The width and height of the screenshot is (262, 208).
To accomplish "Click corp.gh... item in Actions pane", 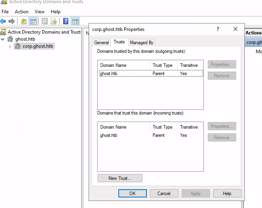I will 254,42.
